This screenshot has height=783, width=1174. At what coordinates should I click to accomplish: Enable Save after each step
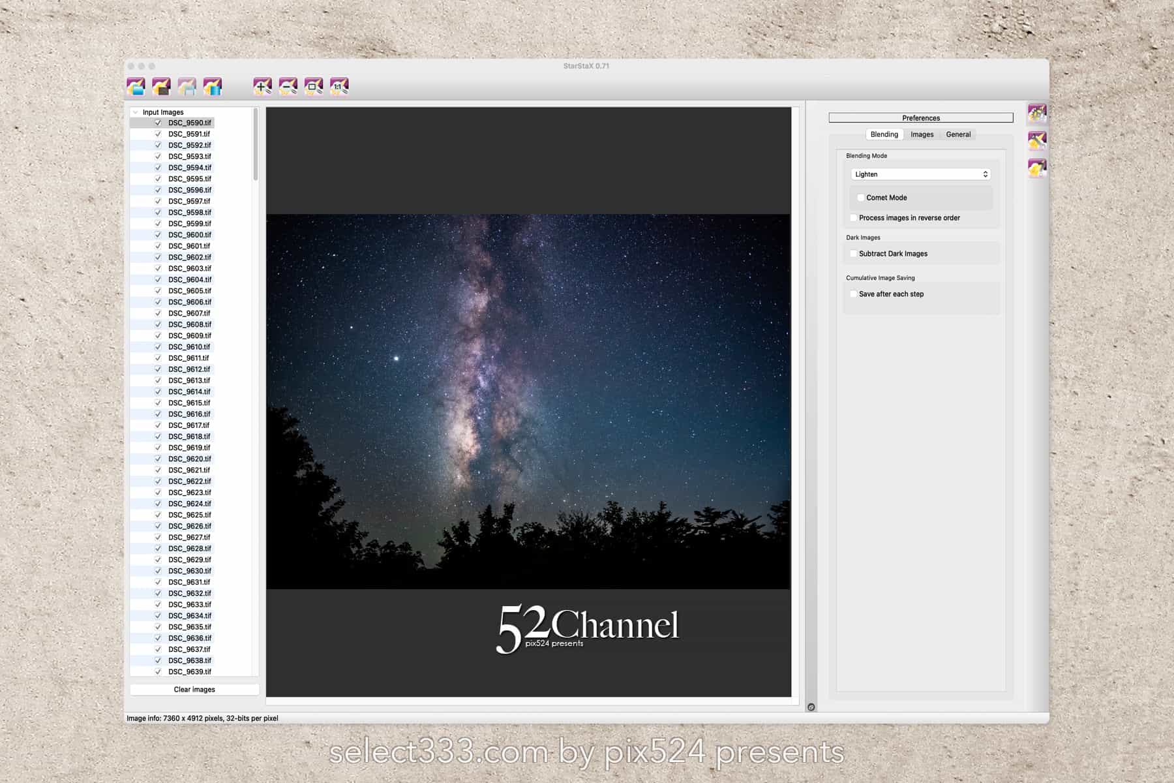pos(854,294)
